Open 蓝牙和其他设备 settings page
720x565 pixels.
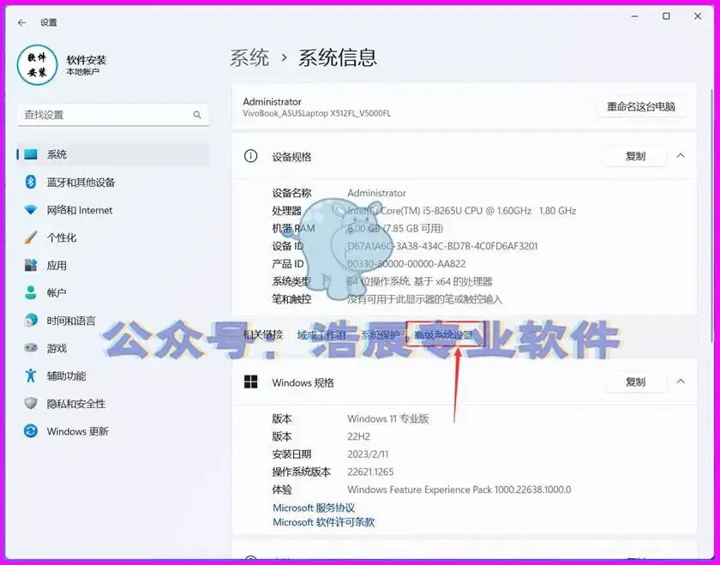(113, 183)
